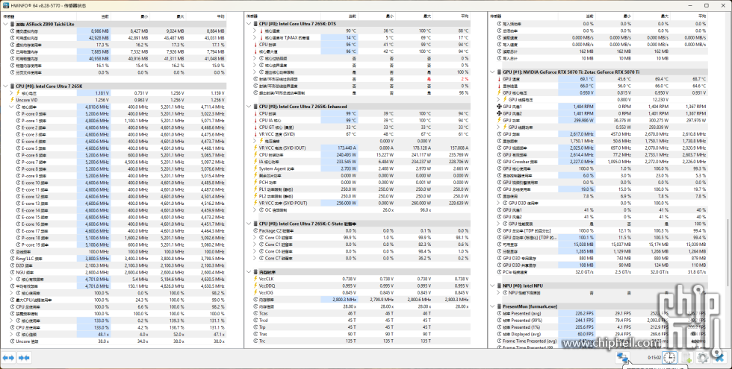Click the lightning icon beside Uncore VID

pyautogui.click(x=12, y=100)
